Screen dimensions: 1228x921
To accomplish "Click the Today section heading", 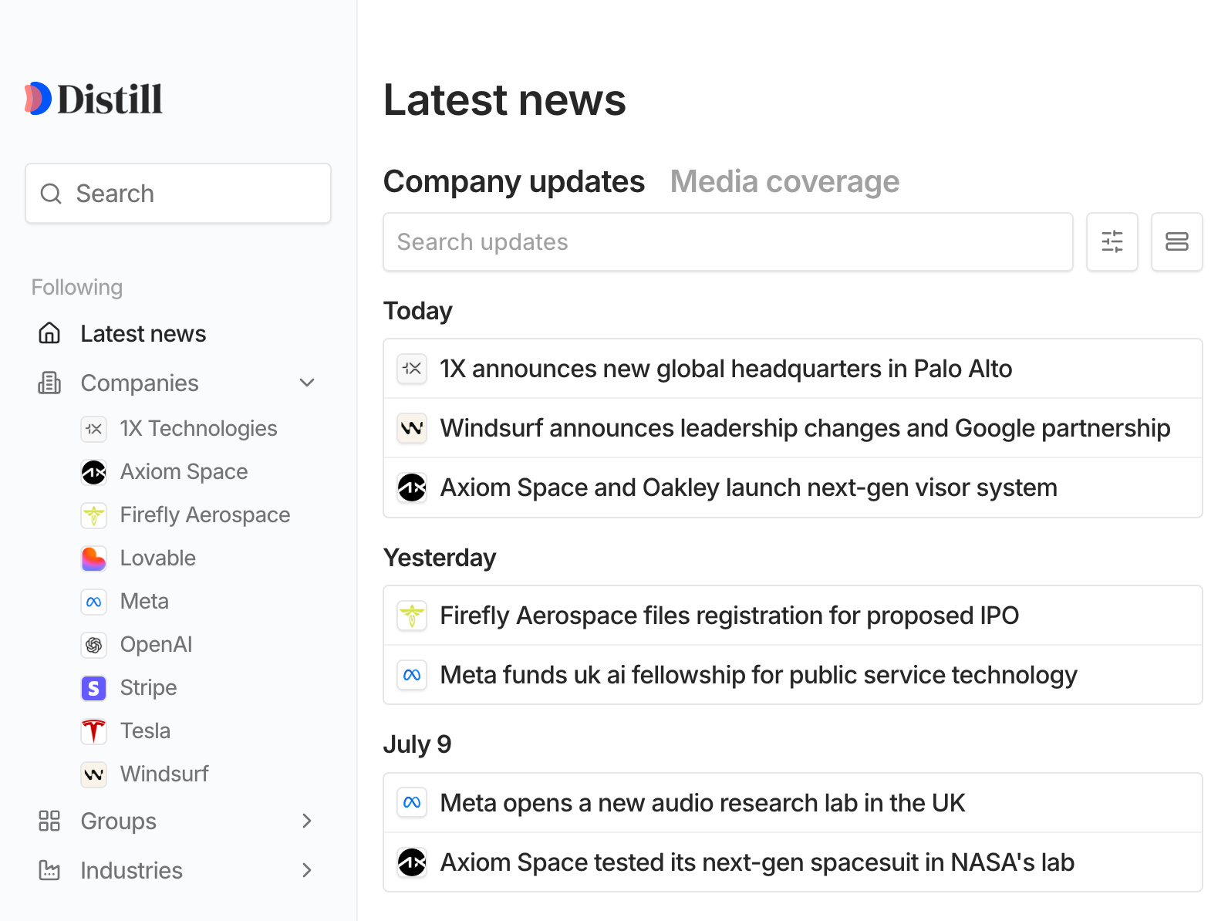I will pos(418,311).
